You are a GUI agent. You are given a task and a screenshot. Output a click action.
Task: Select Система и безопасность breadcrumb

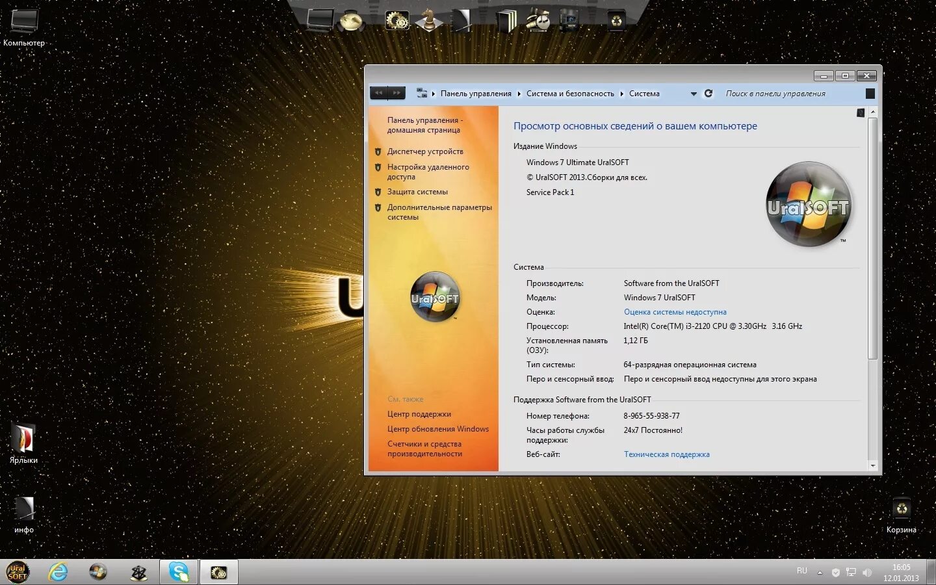[x=570, y=94]
